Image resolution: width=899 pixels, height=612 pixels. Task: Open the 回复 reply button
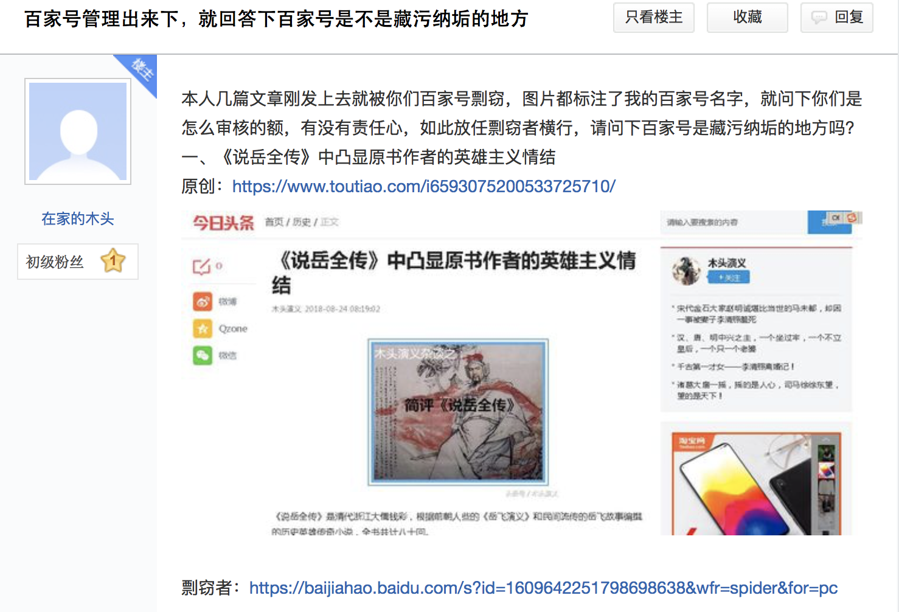pyautogui.click(x=837, y=18)
